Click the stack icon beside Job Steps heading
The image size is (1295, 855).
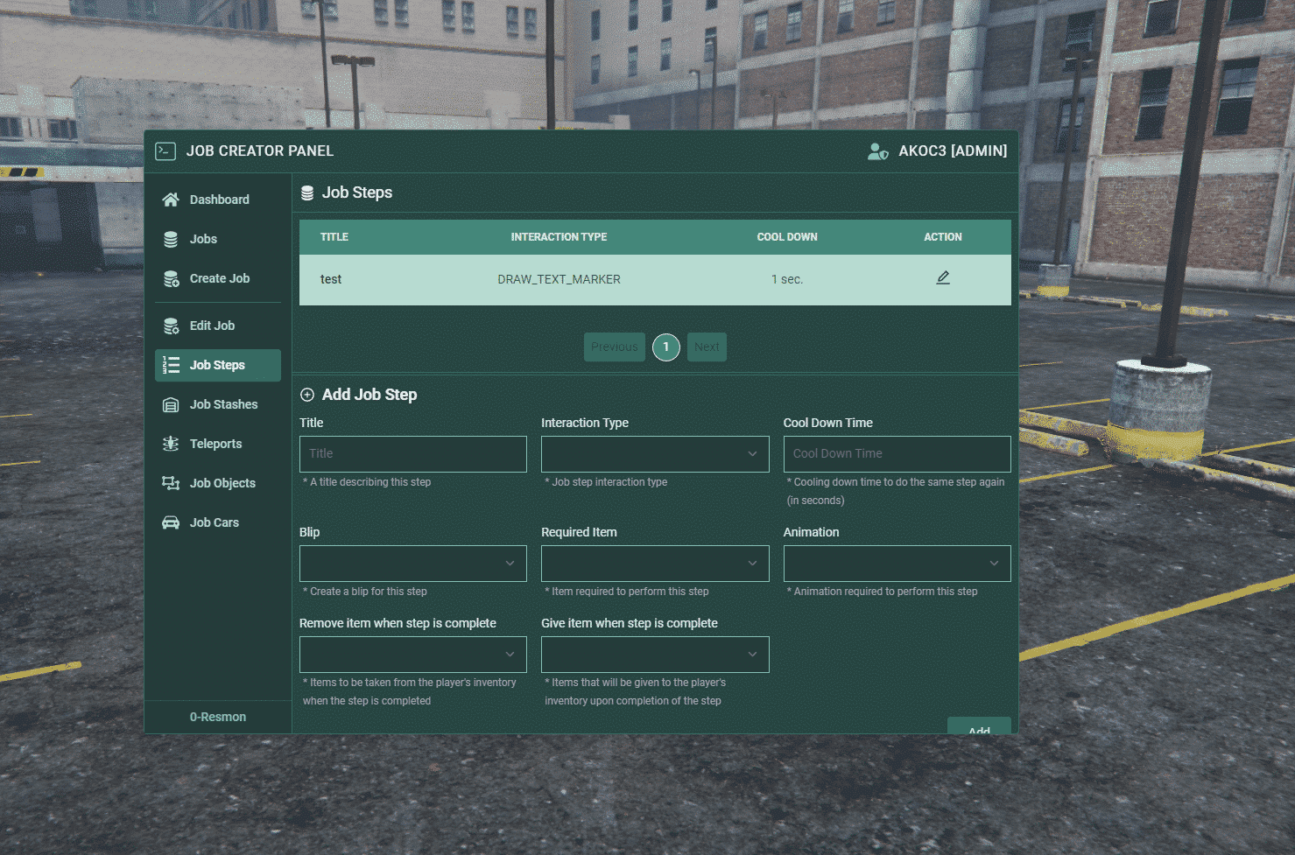(x=307, y=193)
